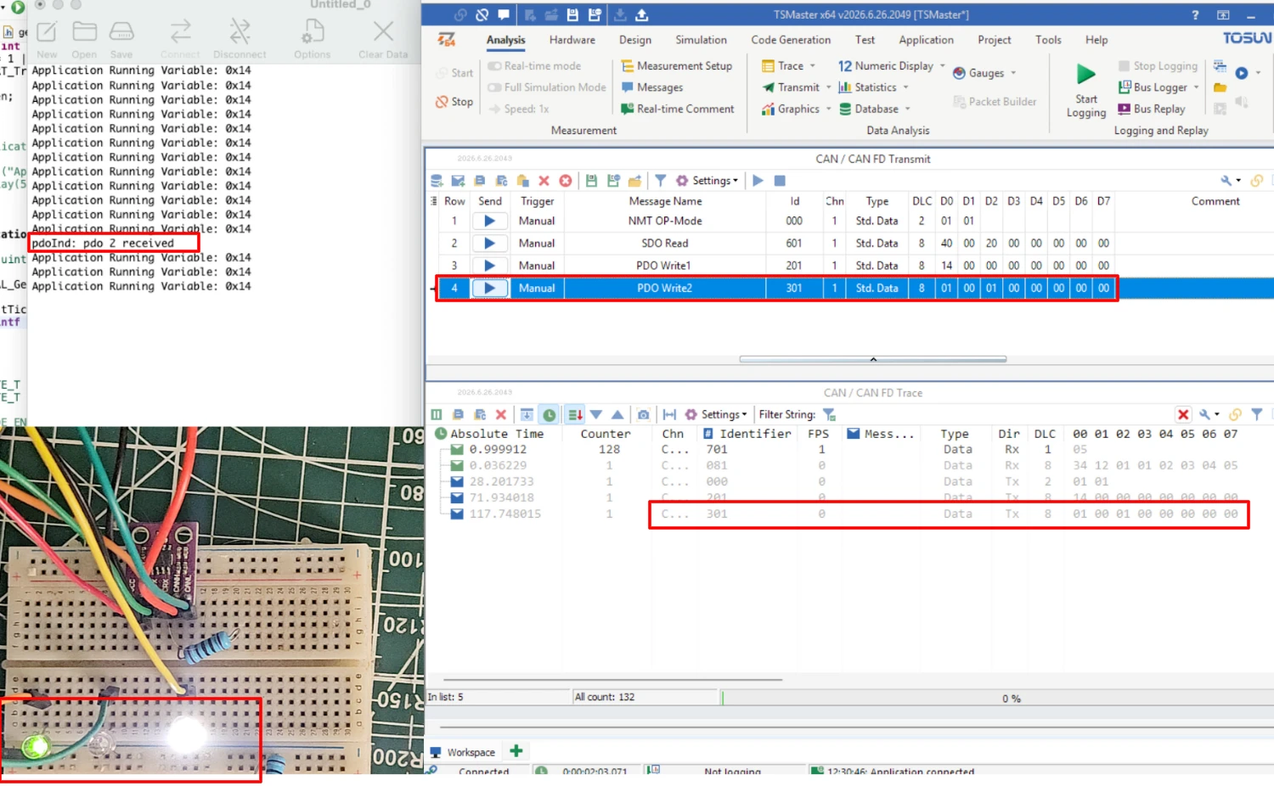Click the collapse handle below the Transmit list
The image size is (1274, 786).
[873, 359]
